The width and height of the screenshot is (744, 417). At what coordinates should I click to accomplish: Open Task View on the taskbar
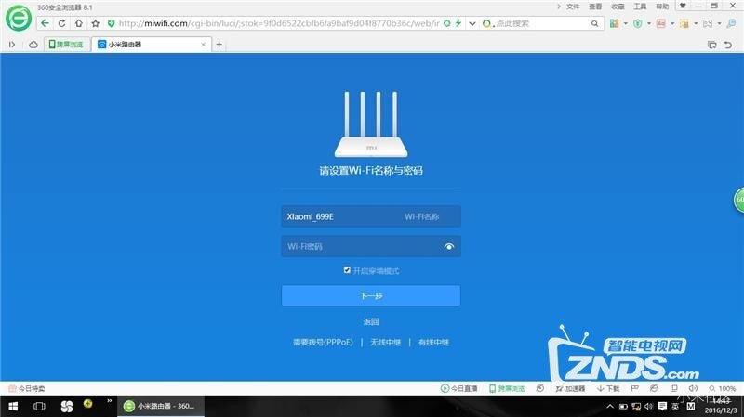coord(39,406)
